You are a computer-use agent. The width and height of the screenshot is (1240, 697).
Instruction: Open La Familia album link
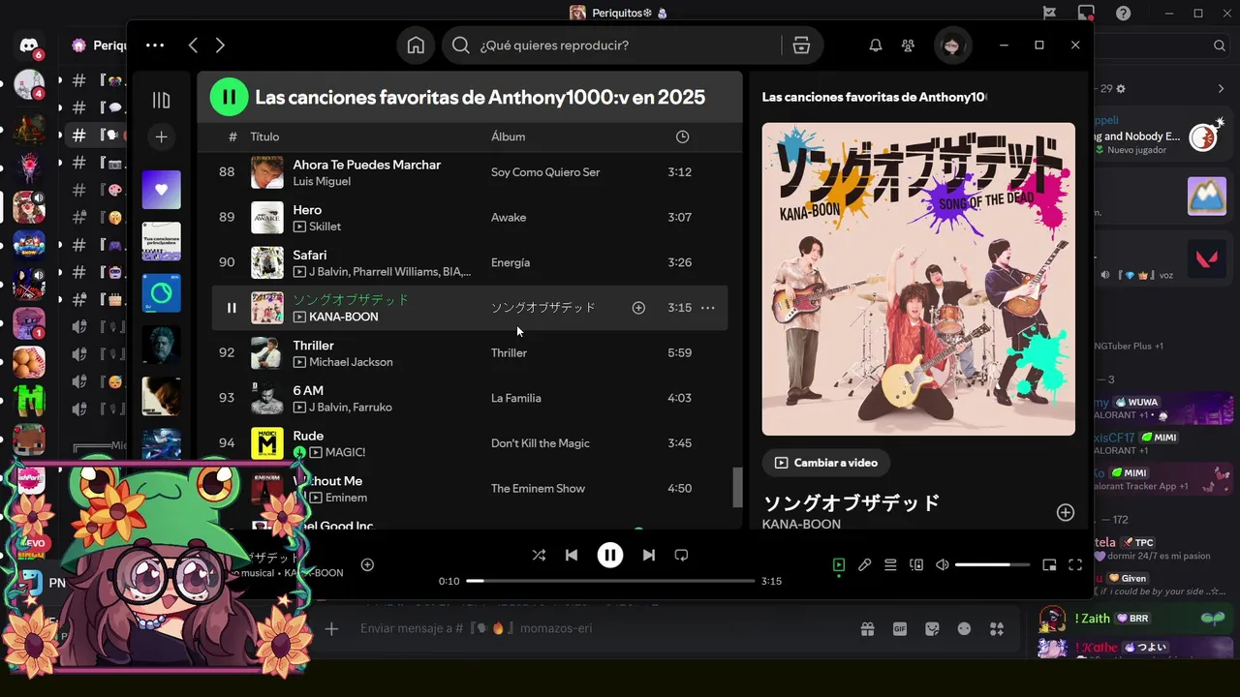pyautogui.click(x=515, y=398)
